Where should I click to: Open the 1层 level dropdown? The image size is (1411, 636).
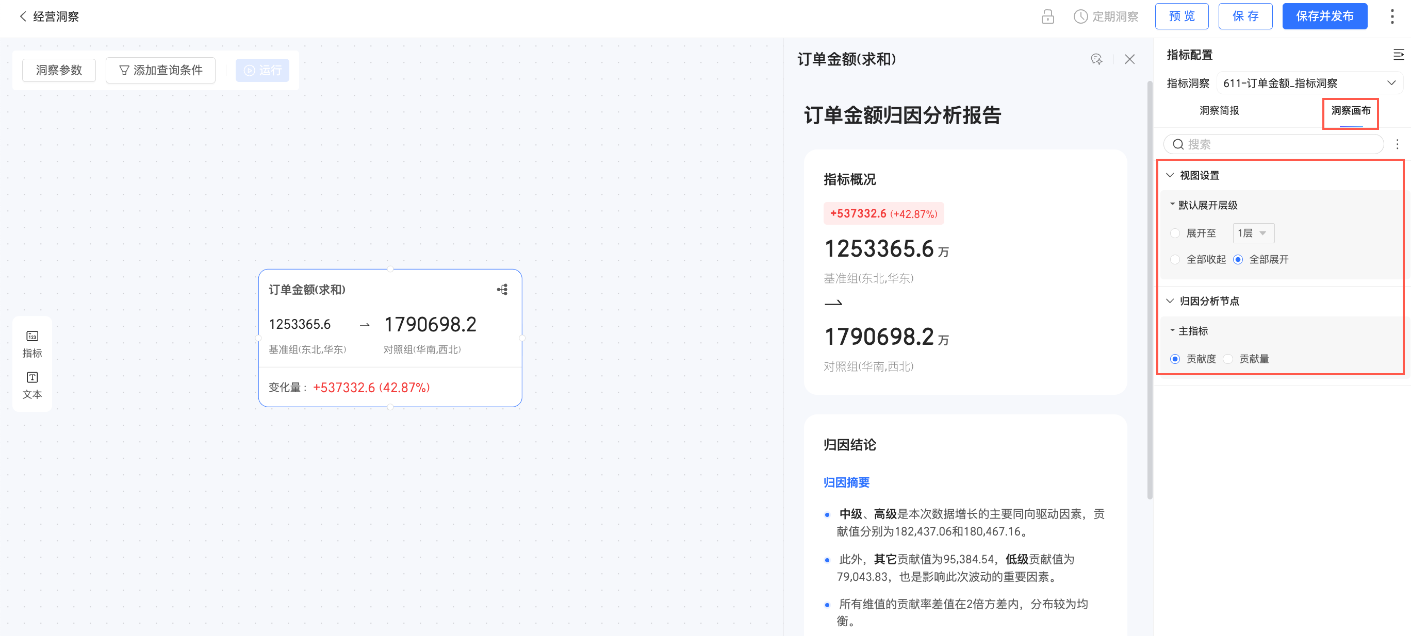[1253, 233]
